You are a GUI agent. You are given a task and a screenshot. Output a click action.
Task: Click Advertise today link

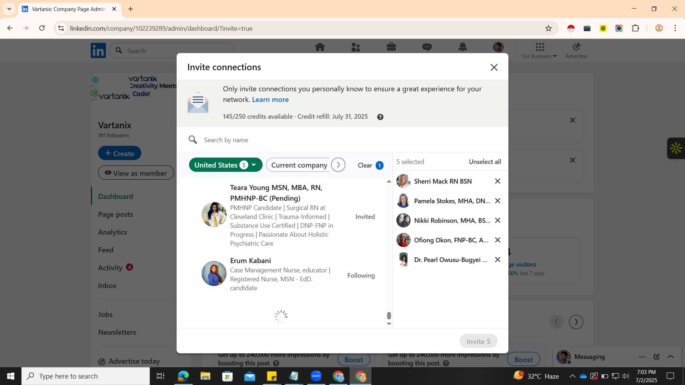129,361
